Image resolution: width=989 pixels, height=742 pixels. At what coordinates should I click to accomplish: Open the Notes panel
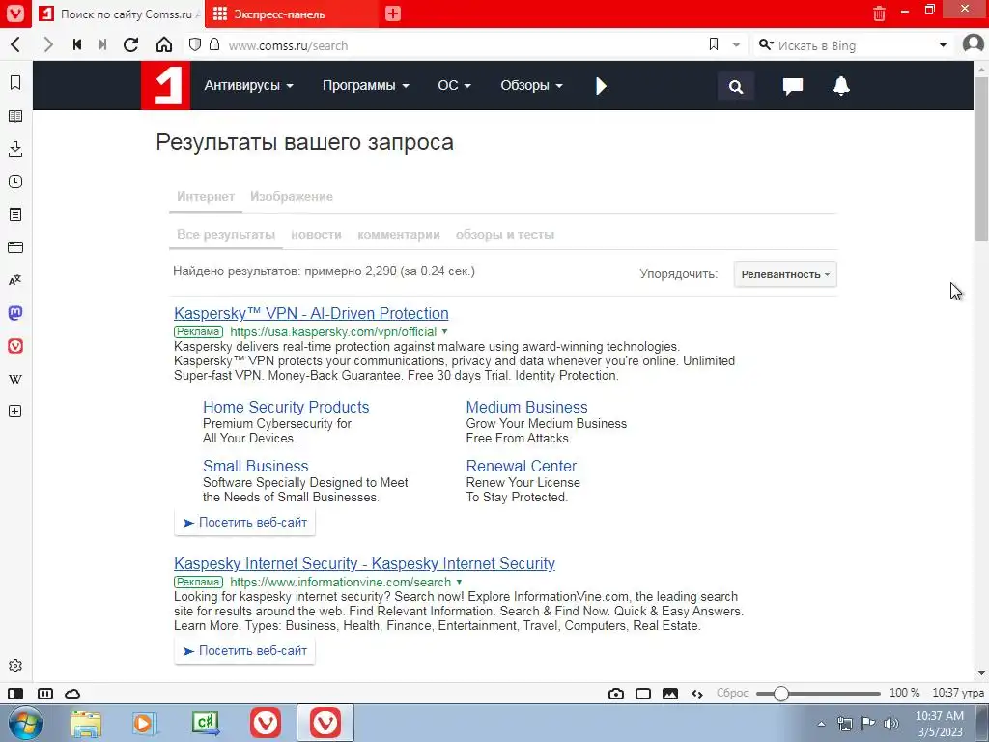pos(15,214)
